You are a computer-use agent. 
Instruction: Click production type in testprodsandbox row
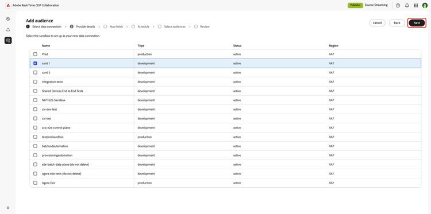(x=145, y=137)
